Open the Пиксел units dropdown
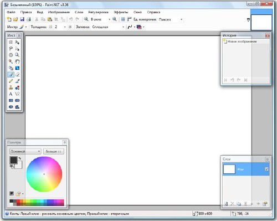Image resolution: width=277 pixels, height=221 pixels. pos(181,19)
